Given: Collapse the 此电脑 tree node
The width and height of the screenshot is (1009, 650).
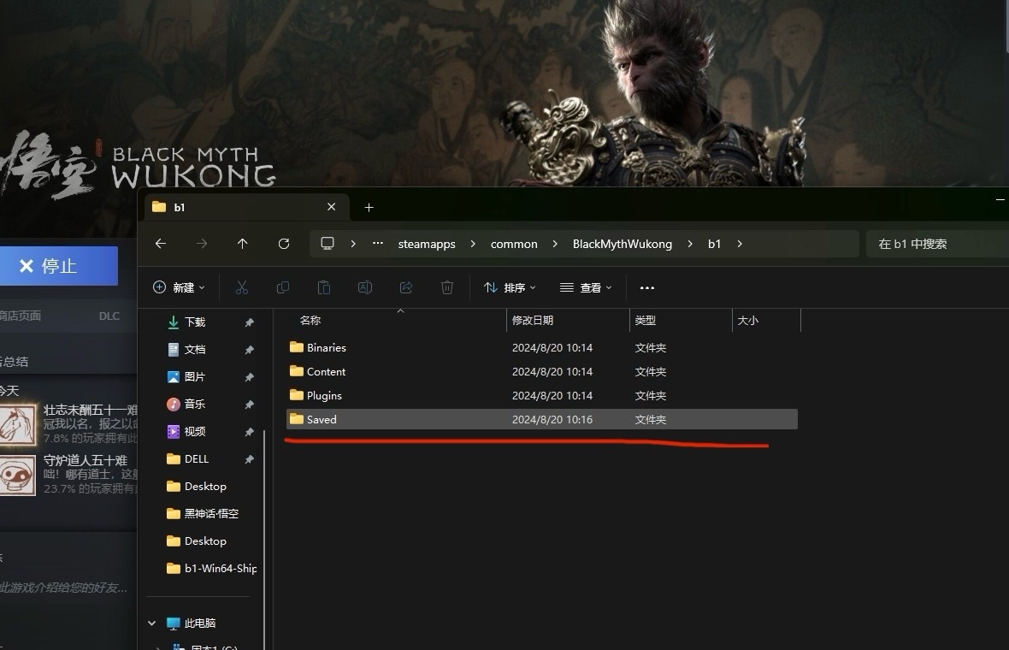Looking at the screenshot, I should (x=152, y=623).
